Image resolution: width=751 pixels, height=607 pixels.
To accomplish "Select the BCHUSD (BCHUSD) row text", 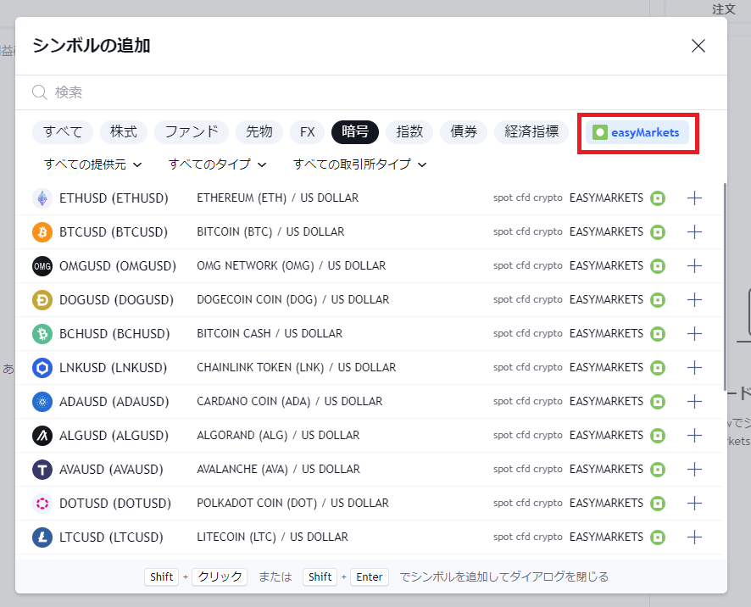I will pyautogui.click(x=114, y=334).
